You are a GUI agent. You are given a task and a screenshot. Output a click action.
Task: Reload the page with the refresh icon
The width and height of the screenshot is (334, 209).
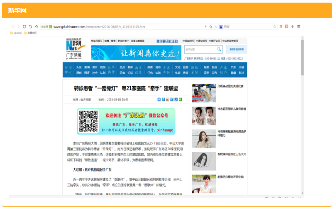click(24, 27)
